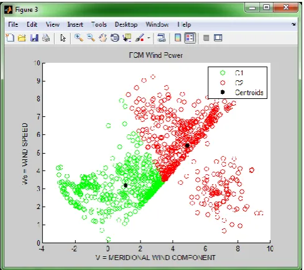Toggle the Insert Legend toolbar button
Image resolution: width=304 pixels, height=270 pixels.
click(190, 38)
